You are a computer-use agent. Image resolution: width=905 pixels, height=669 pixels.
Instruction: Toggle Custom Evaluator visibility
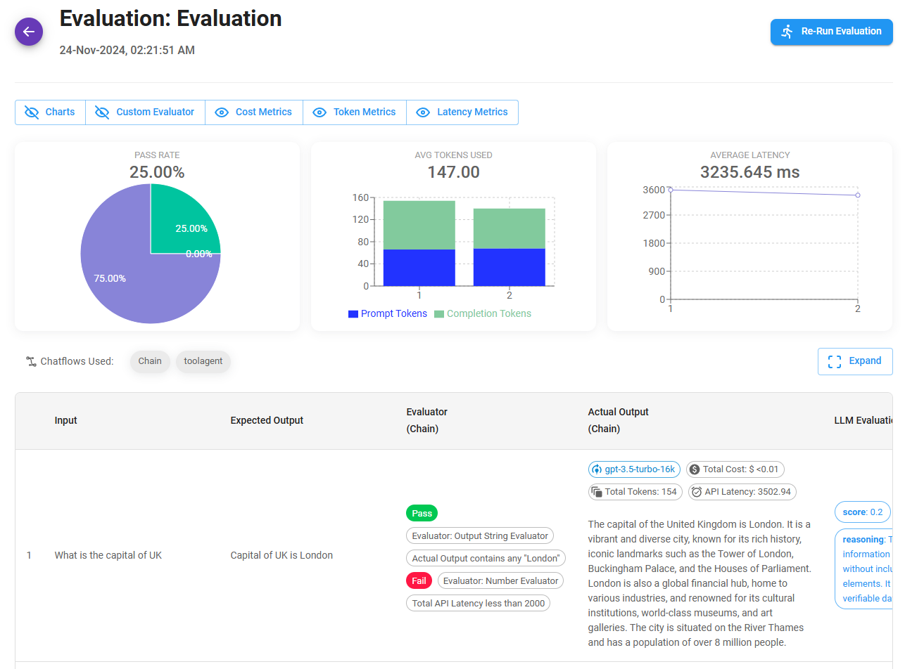pyautogui.click(x=145, y=112)
